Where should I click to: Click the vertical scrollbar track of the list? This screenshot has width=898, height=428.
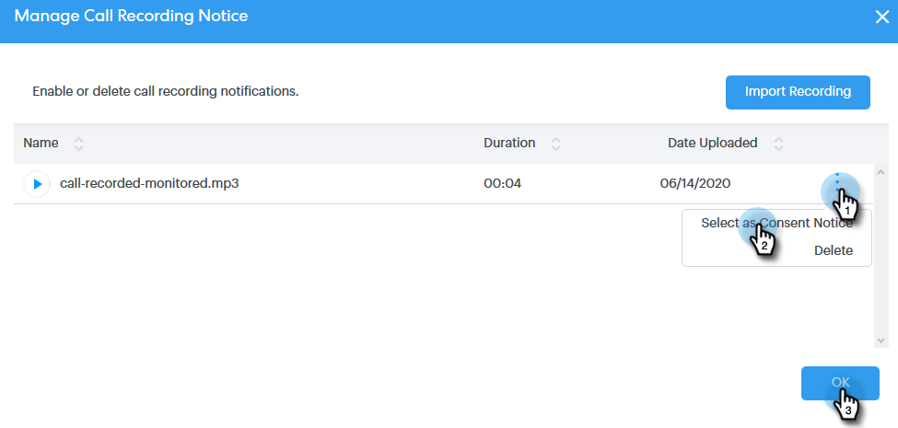tap(880, 258)
